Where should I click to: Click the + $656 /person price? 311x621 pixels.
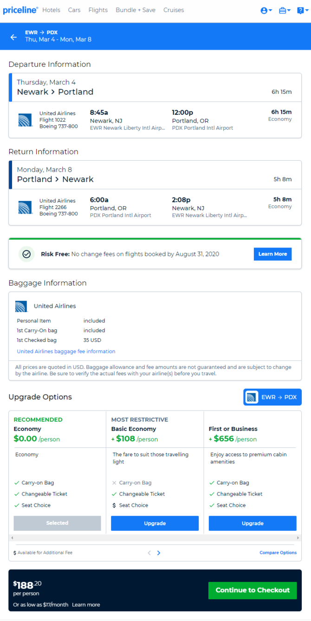[233, 439]
